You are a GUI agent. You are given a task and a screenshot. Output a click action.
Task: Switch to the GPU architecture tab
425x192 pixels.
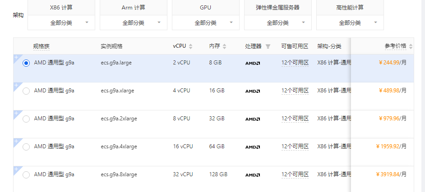pyautogui.click(x=205, y=8)
